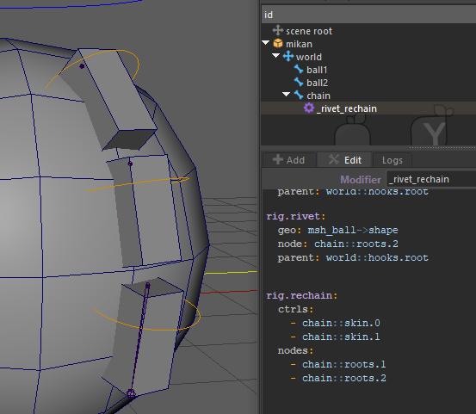This screenshot has height=414, width=476.
Task: Switch to the Add tab
Action: click(289, 160)
